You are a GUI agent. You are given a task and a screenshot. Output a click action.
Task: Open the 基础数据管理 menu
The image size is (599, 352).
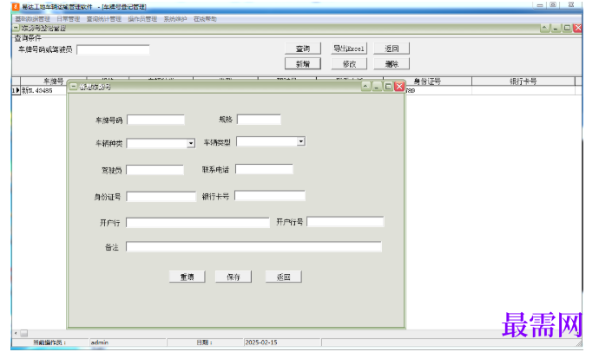[x=32, y=19]
